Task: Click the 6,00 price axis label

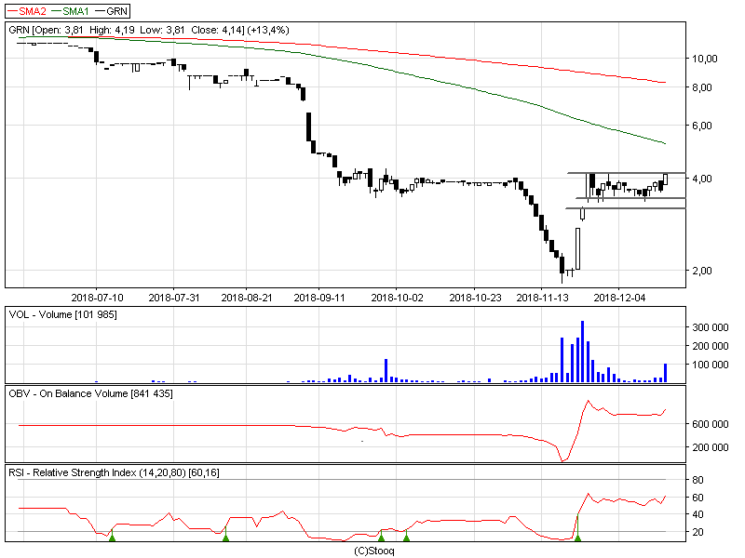Action: click(x=702, y=126)
